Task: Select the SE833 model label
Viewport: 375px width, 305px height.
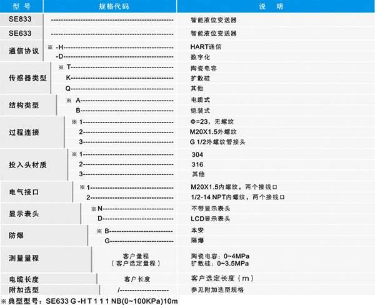Action: click(x=18, y=19)
